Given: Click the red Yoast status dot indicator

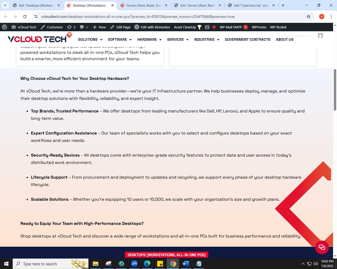Looking at the screenshot, I should [x=214, y=27].
